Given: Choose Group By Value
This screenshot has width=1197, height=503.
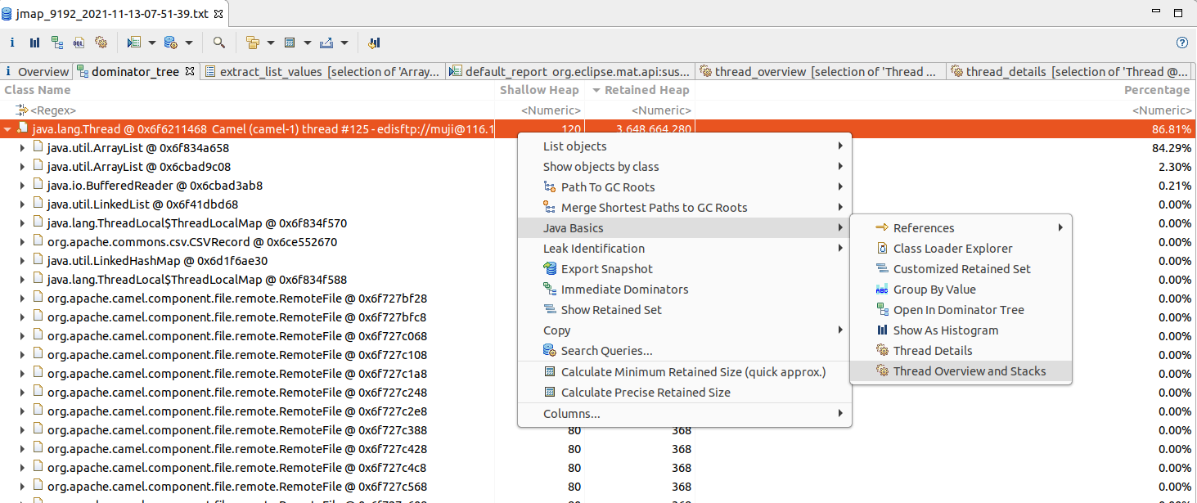Looking at the screenshot, I should (961, 290).
